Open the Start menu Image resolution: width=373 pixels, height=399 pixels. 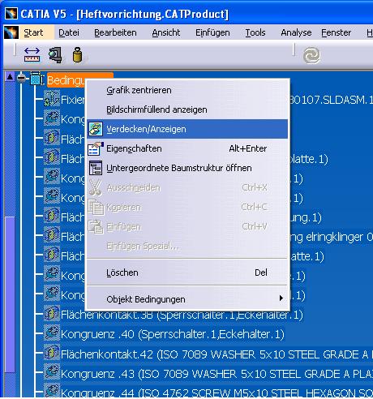tap(33, 32)
